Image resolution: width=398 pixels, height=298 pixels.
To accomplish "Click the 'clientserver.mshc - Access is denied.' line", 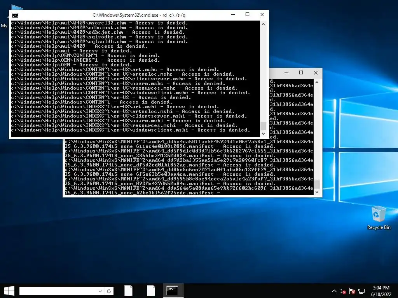I will [129, 79].
